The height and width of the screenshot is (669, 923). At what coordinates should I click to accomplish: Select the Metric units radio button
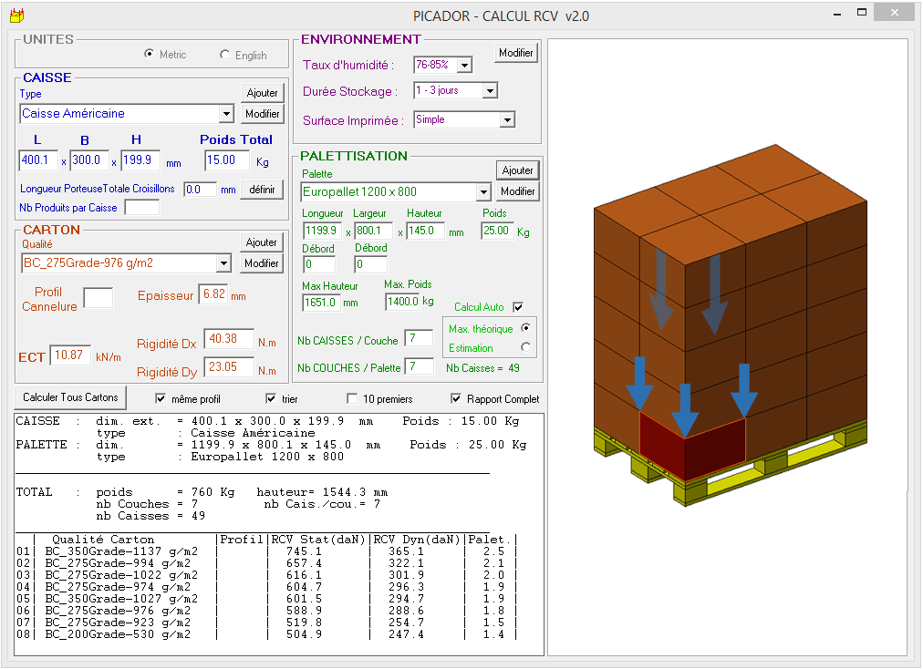149,54
